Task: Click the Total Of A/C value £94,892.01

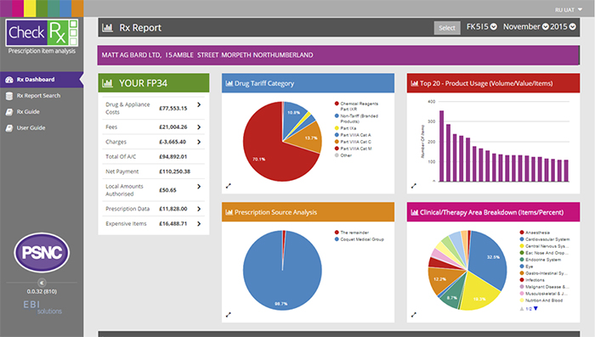Action: (x=173, y=156)
